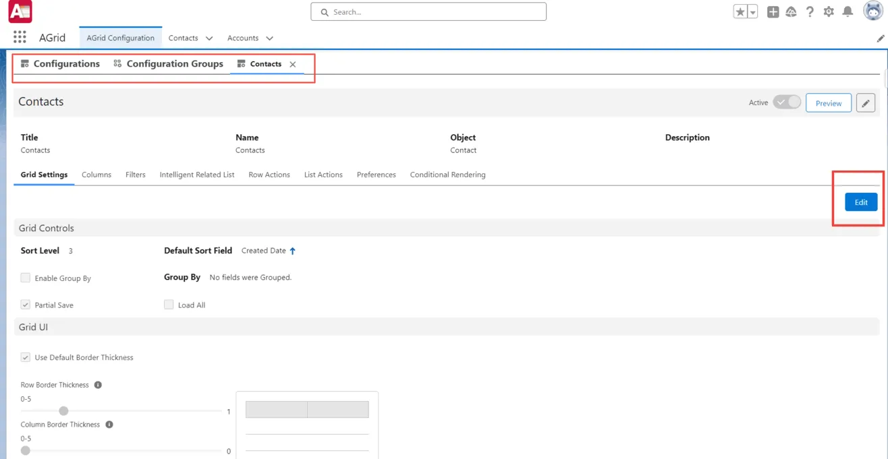Click the Created Date sort field value
The image size is (888, 459).
tap(264, 251)
